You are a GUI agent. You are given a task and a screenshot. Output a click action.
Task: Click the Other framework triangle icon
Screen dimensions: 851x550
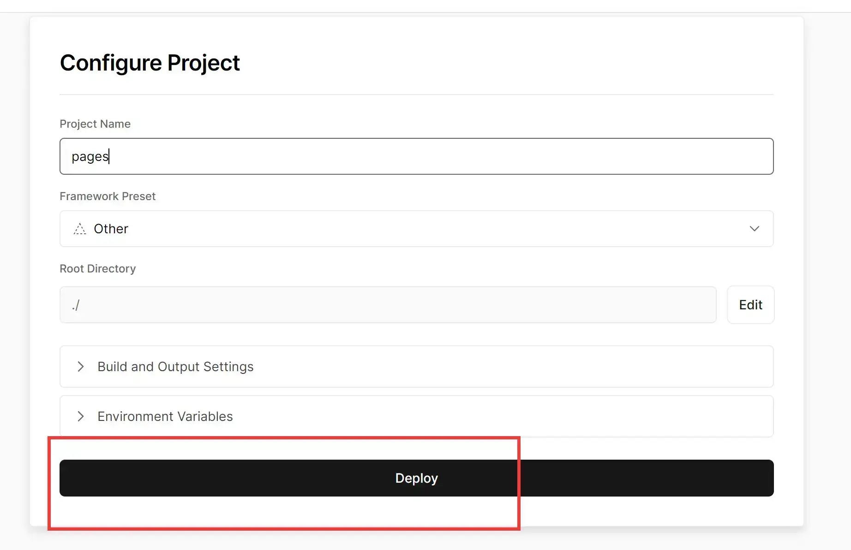click(x=80, y=229)
